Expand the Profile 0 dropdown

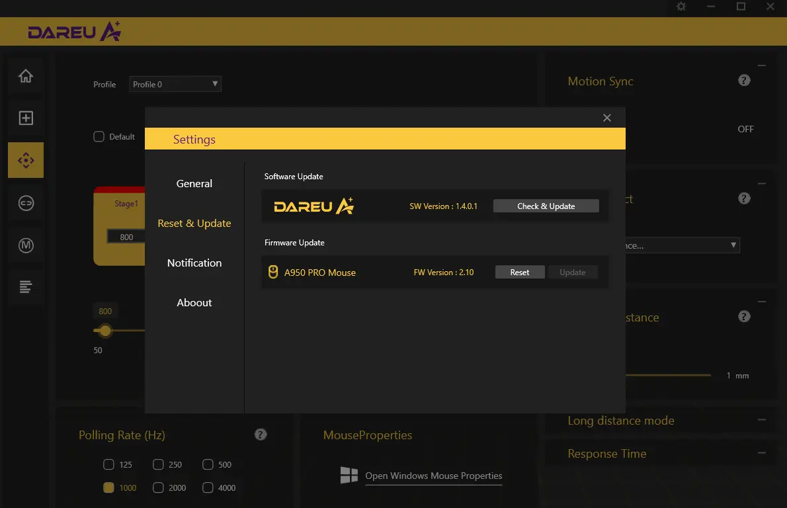(x=175, y=84)
